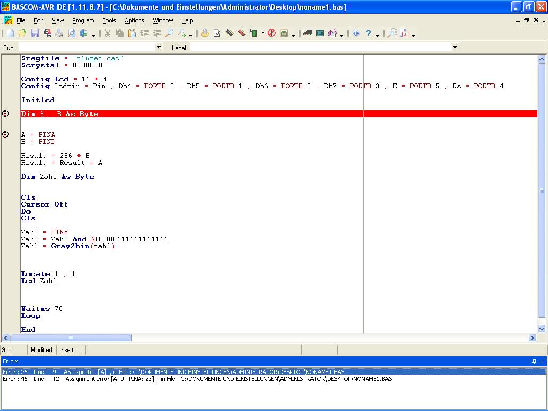Click vertical scrollbar down arrow

pos(542,329)
